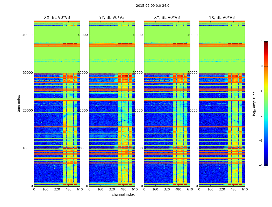Select the "XX, BL V0*V3" subplot title

pos(57,18)
